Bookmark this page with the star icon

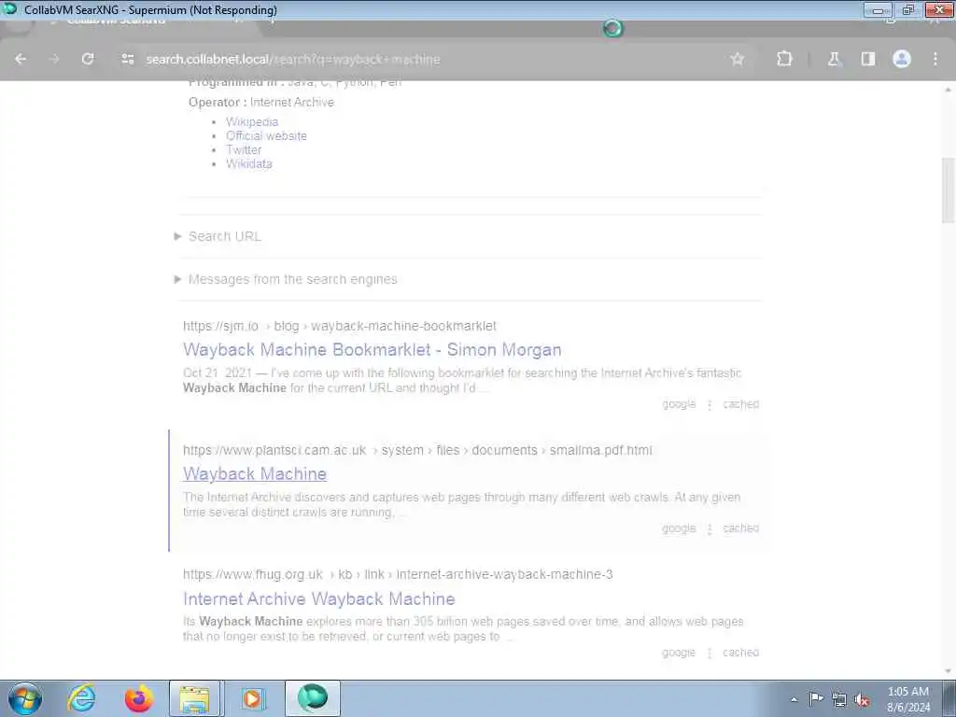[x=738, y=59]
